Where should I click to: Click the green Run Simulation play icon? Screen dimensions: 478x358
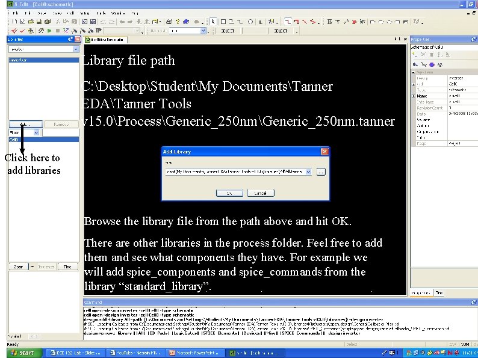(x=49, y=31)
